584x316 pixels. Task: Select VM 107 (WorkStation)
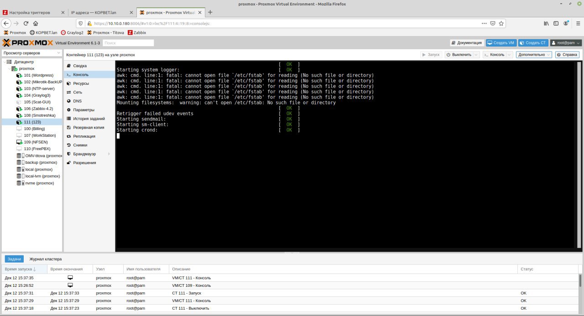click(40, 135)
